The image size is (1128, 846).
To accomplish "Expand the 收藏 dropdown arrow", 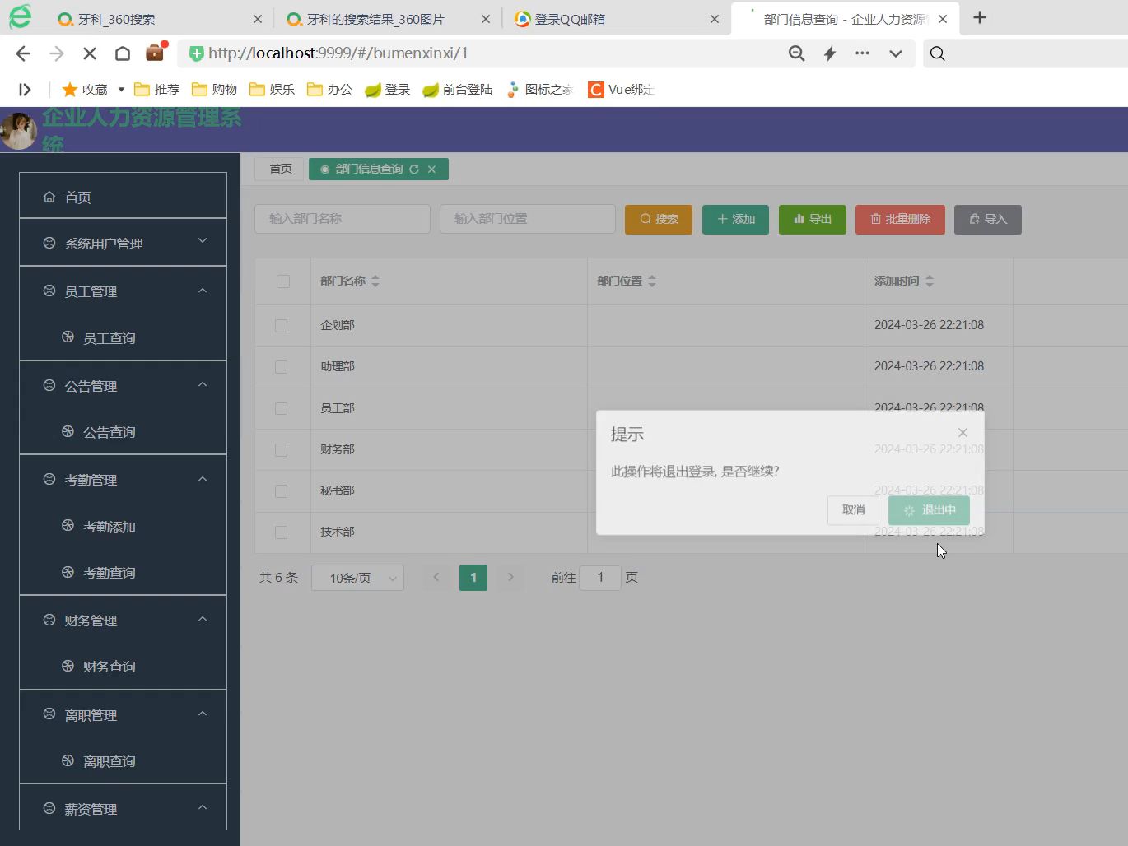I will click(121, 89).
